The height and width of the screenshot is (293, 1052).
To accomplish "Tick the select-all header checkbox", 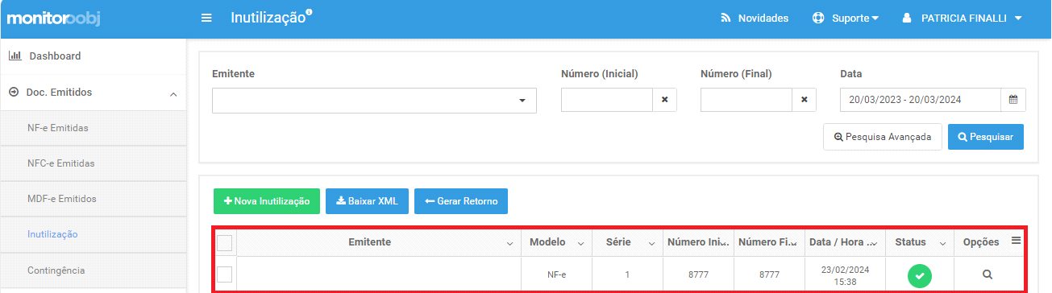I will (225, 242).
